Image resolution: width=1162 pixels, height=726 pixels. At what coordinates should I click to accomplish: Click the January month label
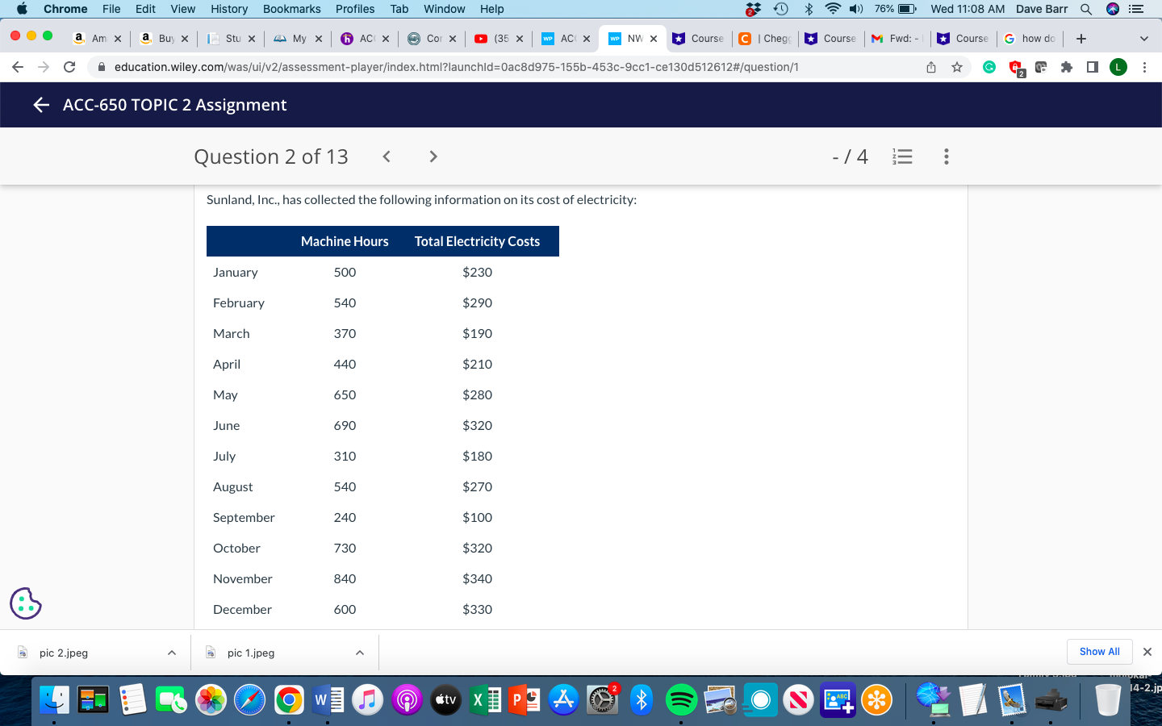pos(236,272)
